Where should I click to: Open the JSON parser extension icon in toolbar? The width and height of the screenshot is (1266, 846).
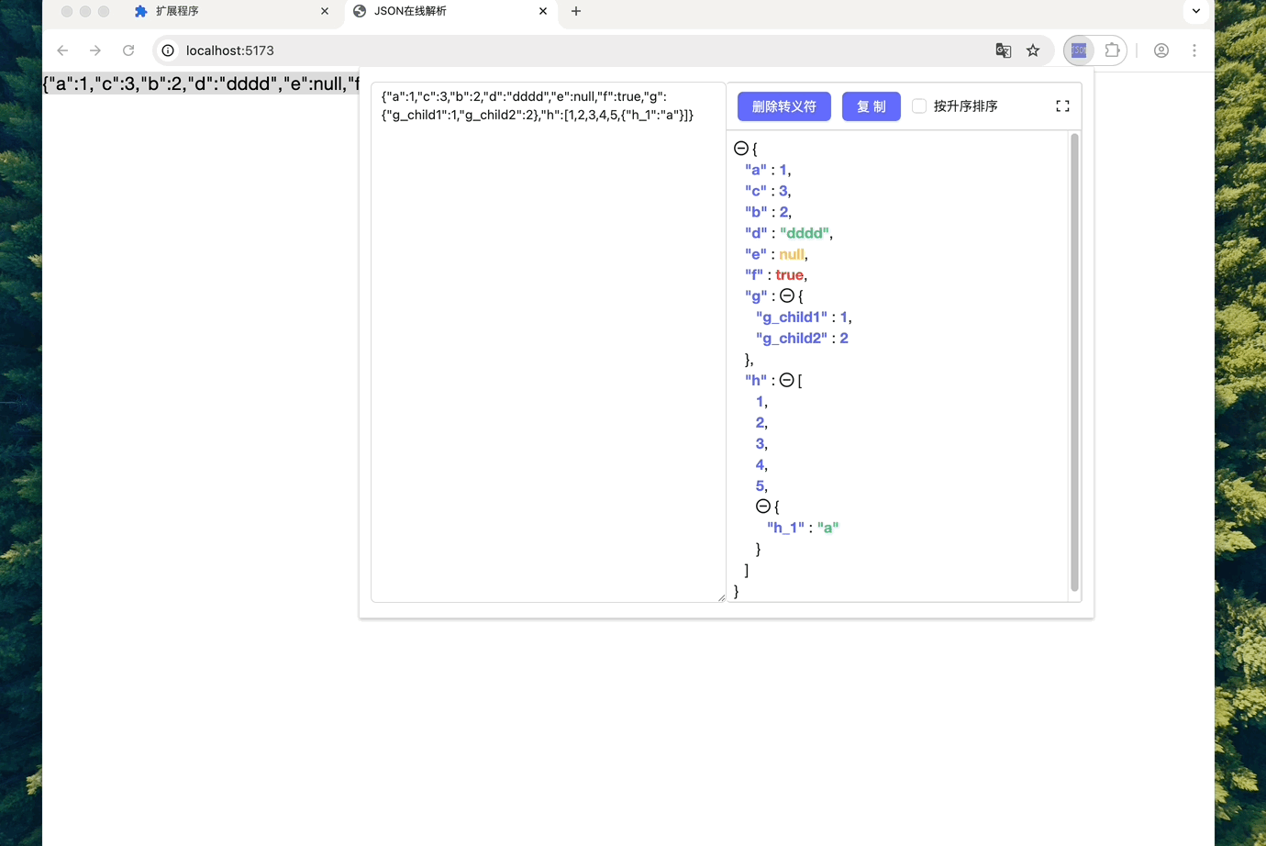pyautogui.click(x=1078, y=50)
